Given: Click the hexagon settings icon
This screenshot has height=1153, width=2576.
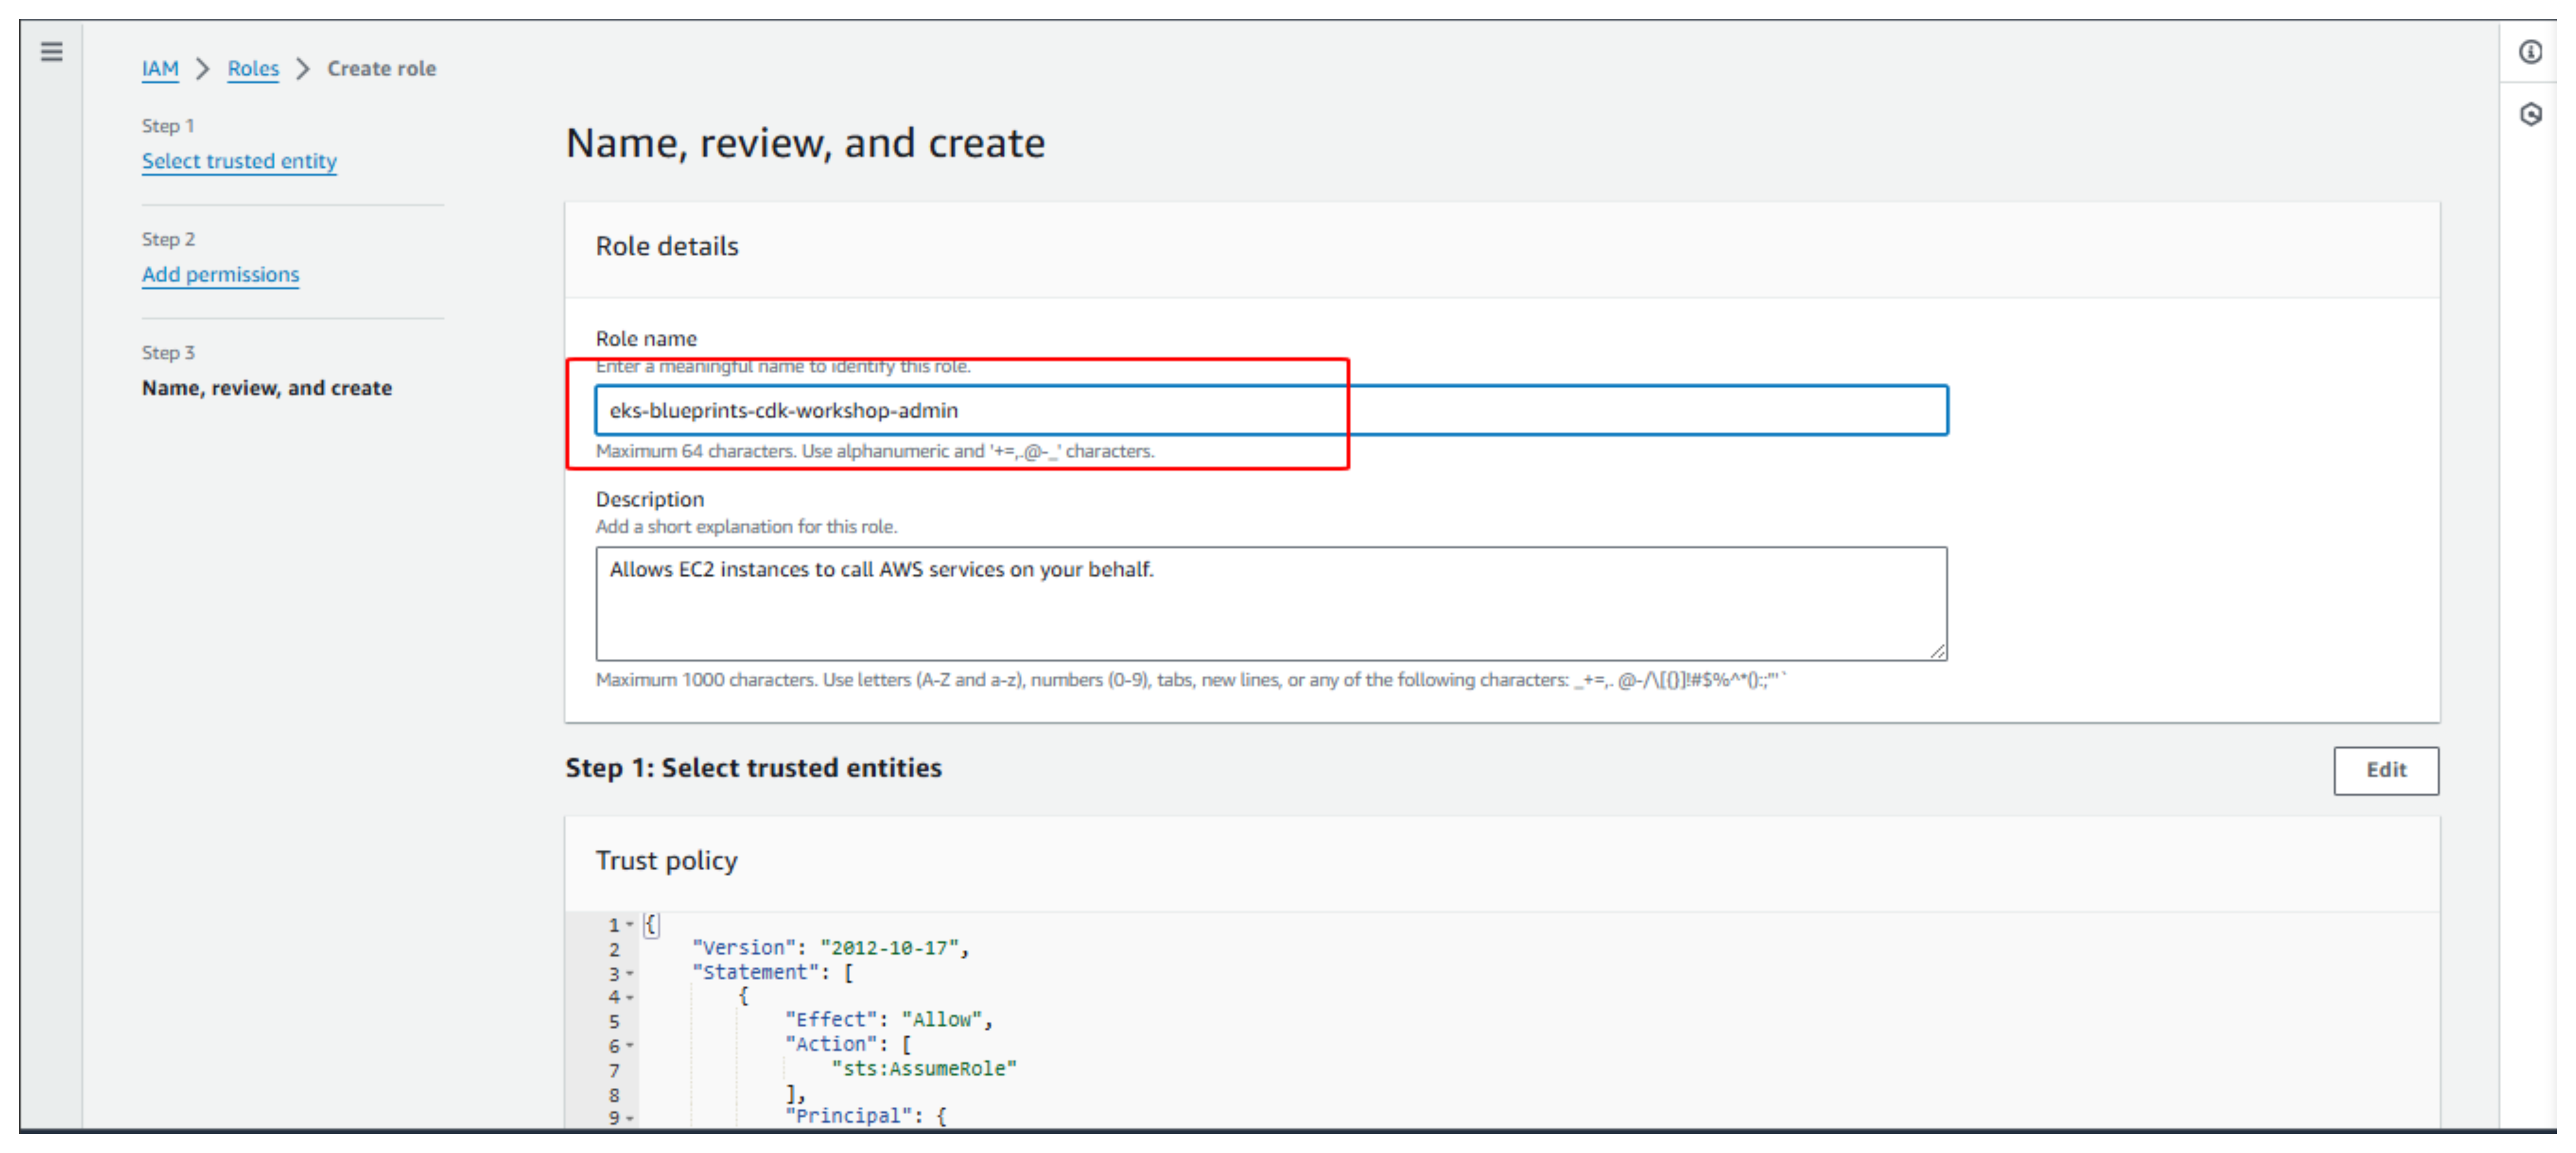Looking at the screenshot, I should pos(2530,115).
